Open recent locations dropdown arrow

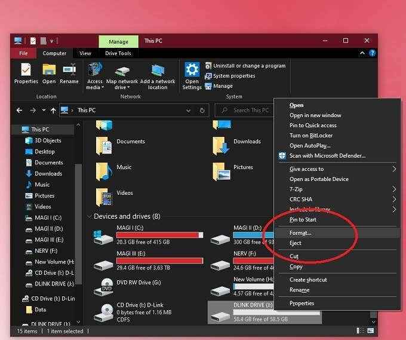(44, 110)
